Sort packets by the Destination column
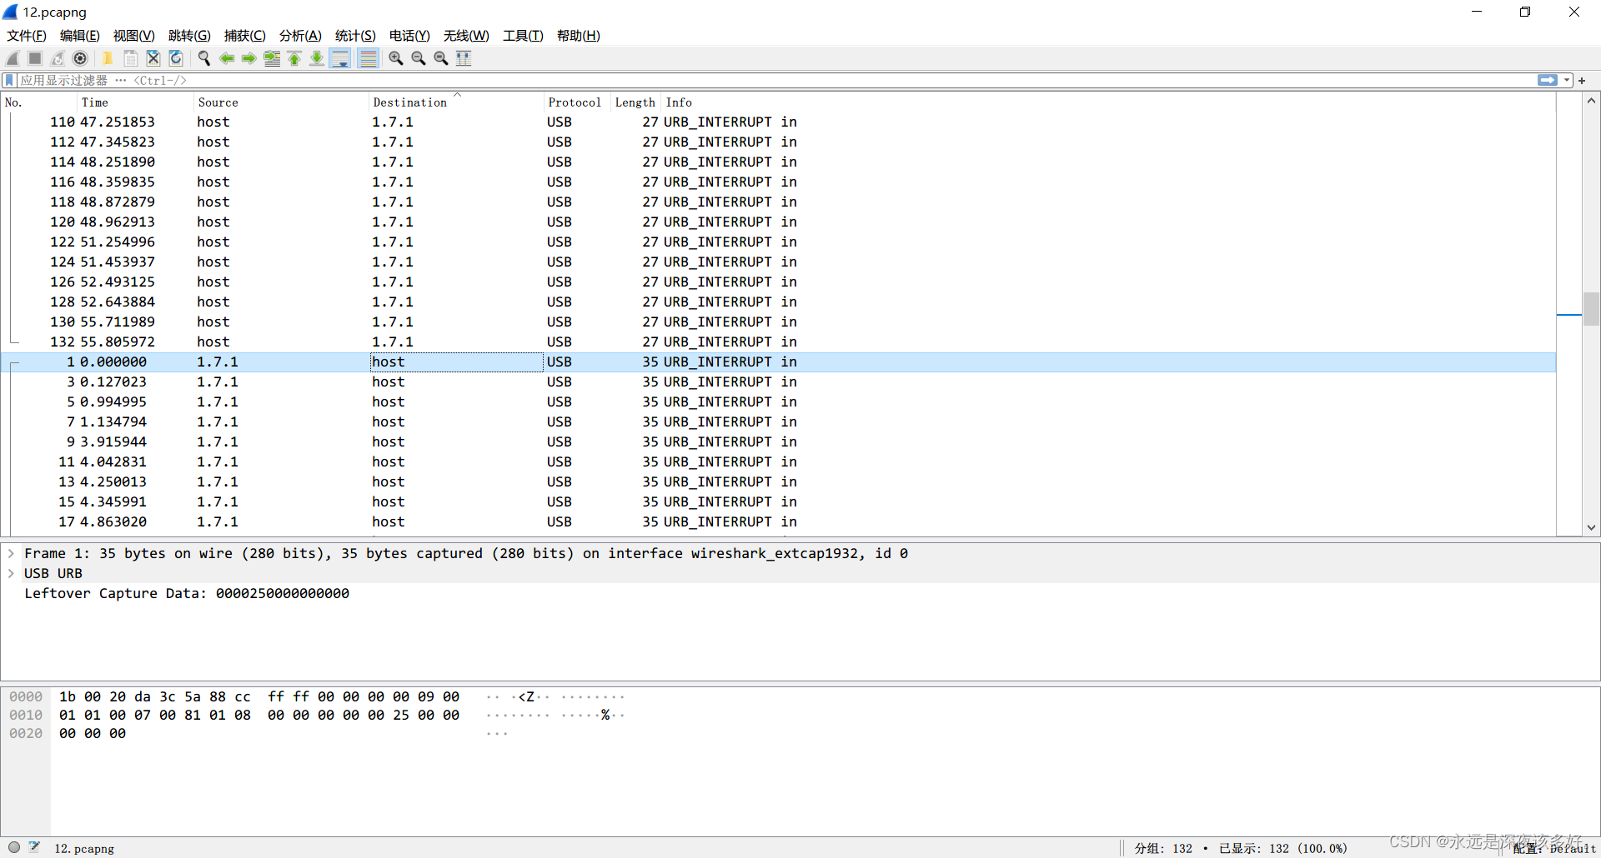 click(x=409, y=102)
